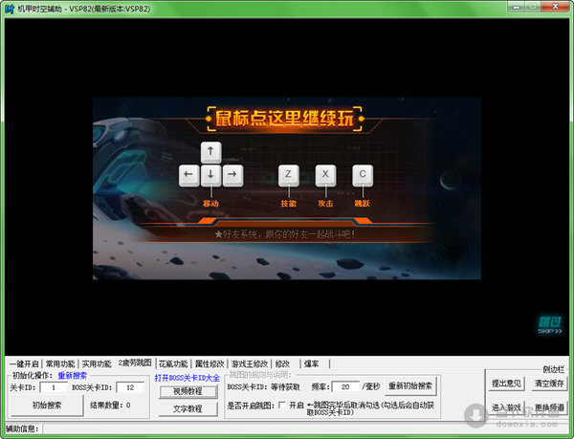Click the Z skill key icon
This screenshot has height=439, width=574.
click(x=289, y=175)
